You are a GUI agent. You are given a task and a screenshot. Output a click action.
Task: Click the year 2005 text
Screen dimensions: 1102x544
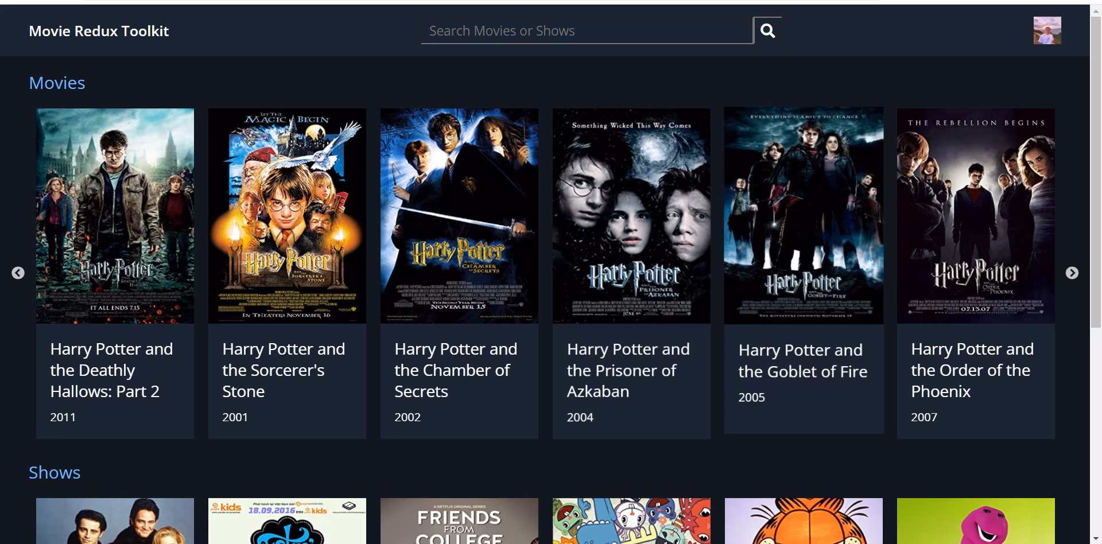(752, 397)
